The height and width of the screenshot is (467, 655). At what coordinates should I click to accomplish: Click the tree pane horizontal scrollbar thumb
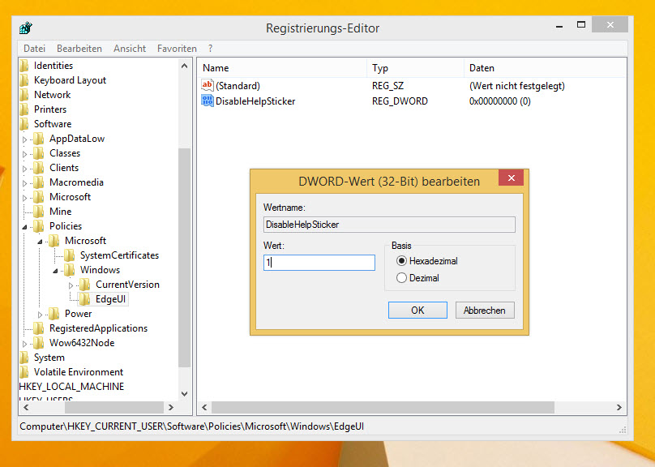pos(114,407)
